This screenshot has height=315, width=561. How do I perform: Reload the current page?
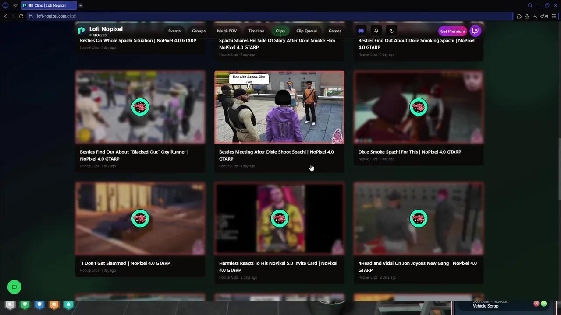(21, 16)
